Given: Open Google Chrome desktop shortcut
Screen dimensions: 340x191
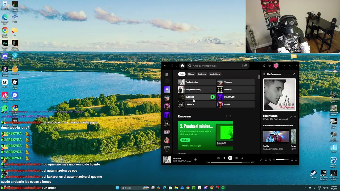Looking at the screenshot, I should click(x=5, y=32).
